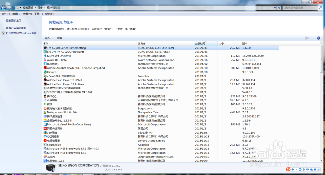Click the 搜狗输入法 9.2正式版 icon

(x=45, y=108)
